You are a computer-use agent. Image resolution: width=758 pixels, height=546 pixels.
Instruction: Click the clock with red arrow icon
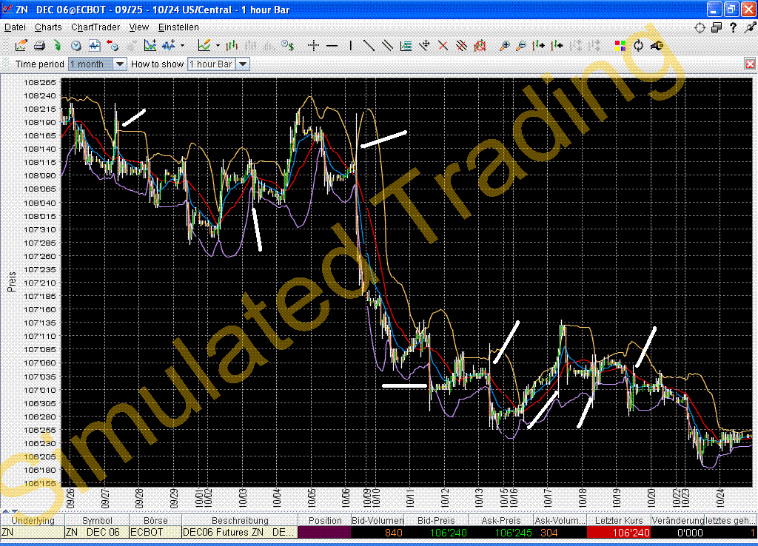click(113, 46)
